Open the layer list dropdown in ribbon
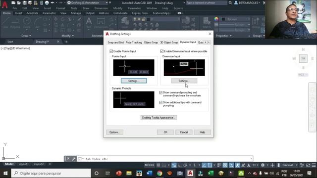 click(179, 19)
